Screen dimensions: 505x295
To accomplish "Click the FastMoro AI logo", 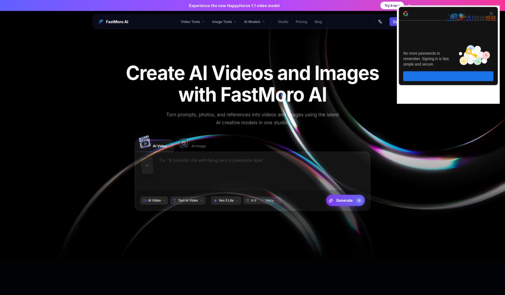I will click(113, 21).
